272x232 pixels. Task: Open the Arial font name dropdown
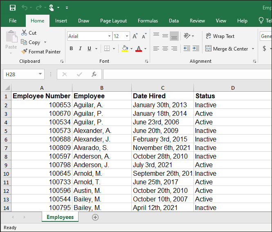point(109,36)
